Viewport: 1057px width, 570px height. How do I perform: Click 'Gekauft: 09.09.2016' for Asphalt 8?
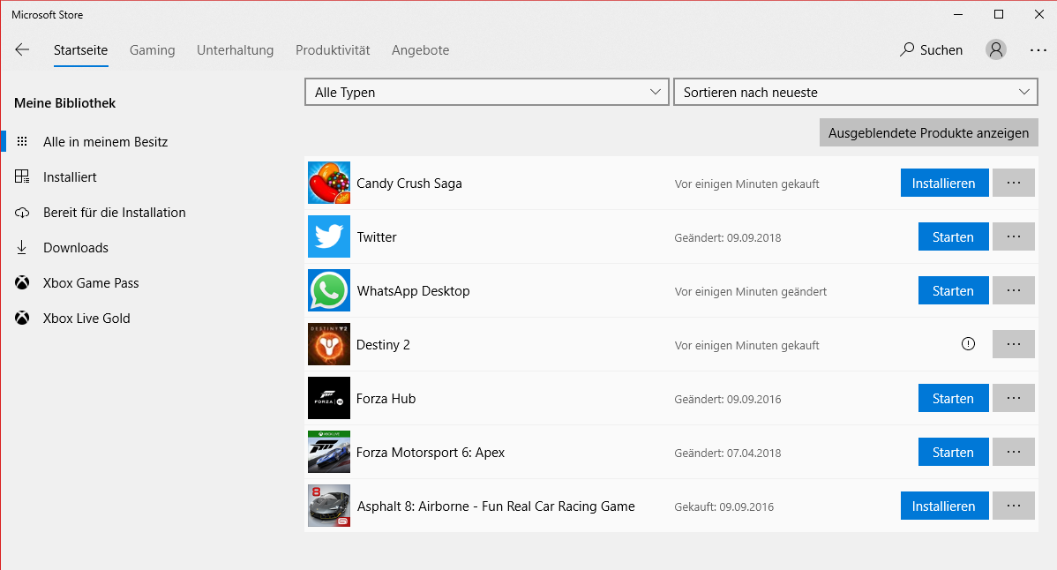click(724, 507)
